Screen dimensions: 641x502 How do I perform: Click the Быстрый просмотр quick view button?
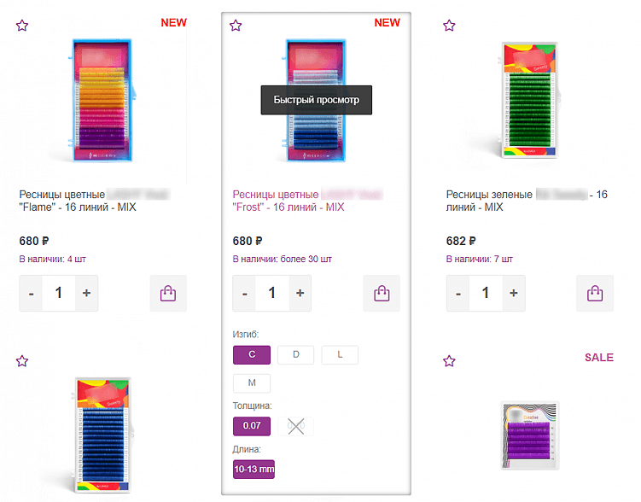point(317,100)
